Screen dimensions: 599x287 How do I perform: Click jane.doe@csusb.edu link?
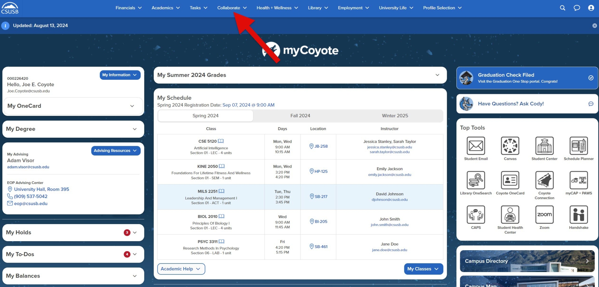[x=390, y=250]
